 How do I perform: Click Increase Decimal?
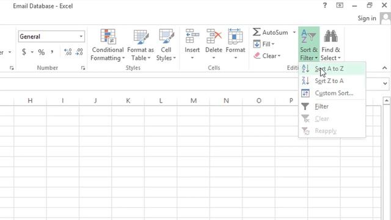click(x=68, y=52)
